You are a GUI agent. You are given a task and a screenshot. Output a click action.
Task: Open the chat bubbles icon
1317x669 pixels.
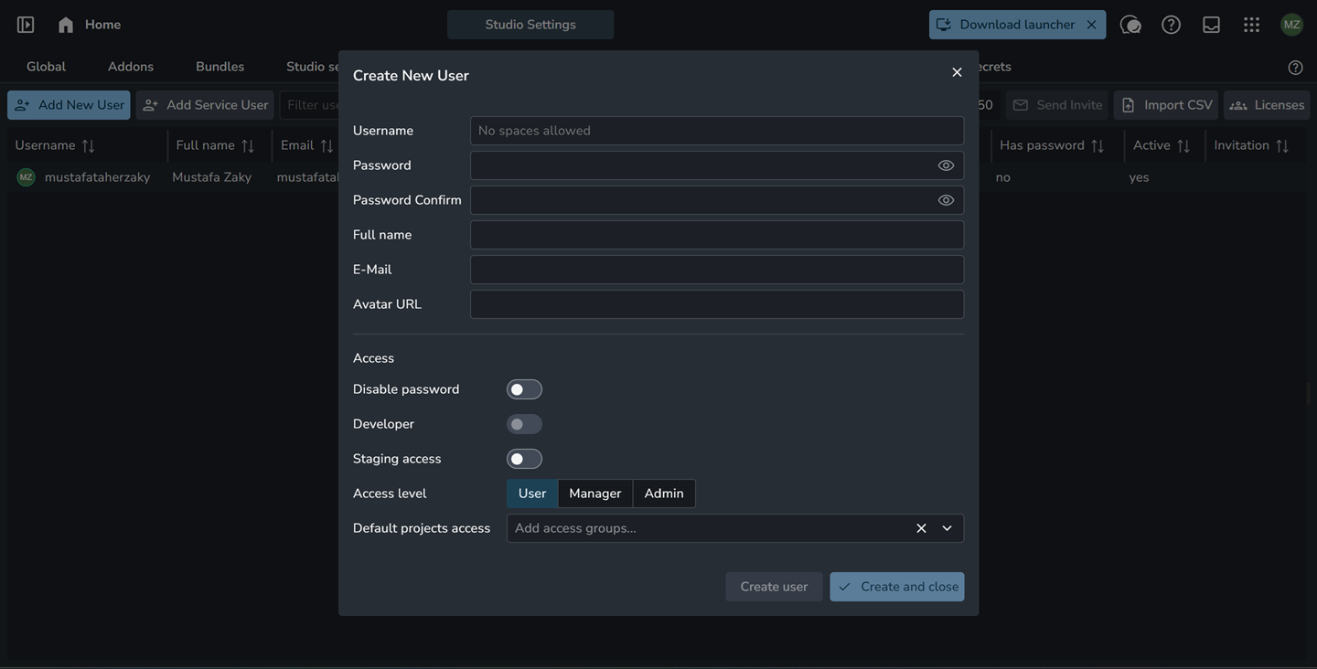click(x=1131, y=25)
